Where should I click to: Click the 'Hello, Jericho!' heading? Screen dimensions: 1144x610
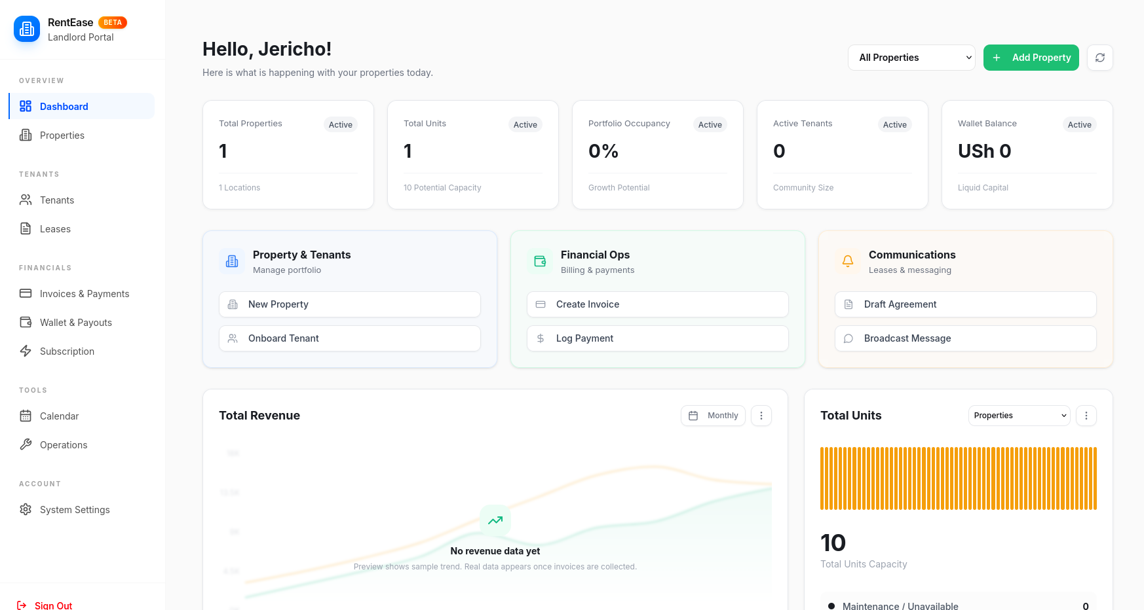267,49
